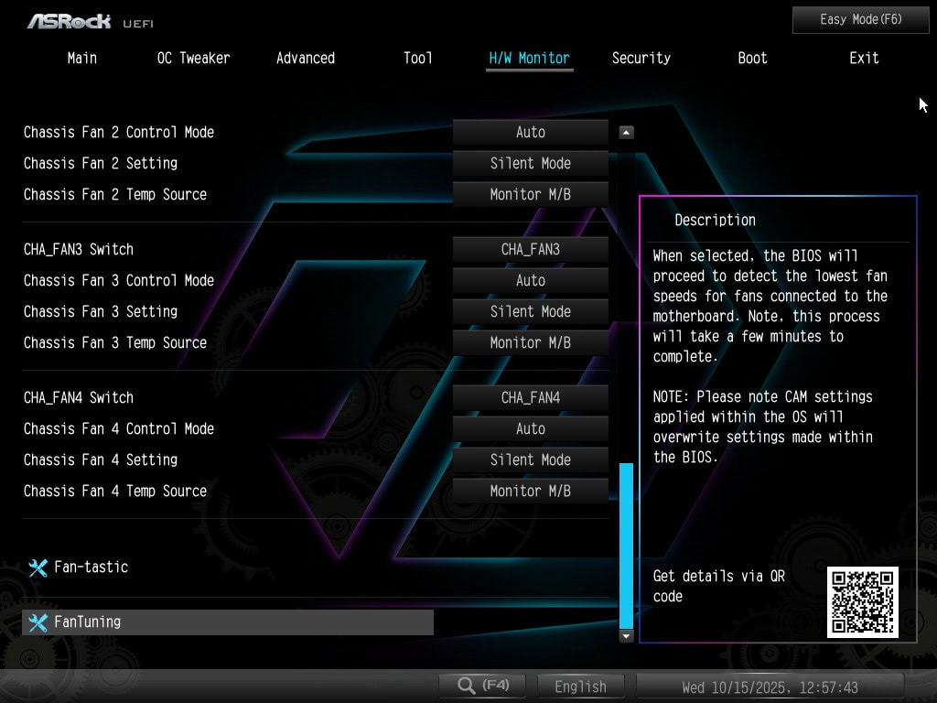Switch to the OC Tweaker tab
Image resolution: width=937 pixels, height=703 pixels.
pos(193,58)
